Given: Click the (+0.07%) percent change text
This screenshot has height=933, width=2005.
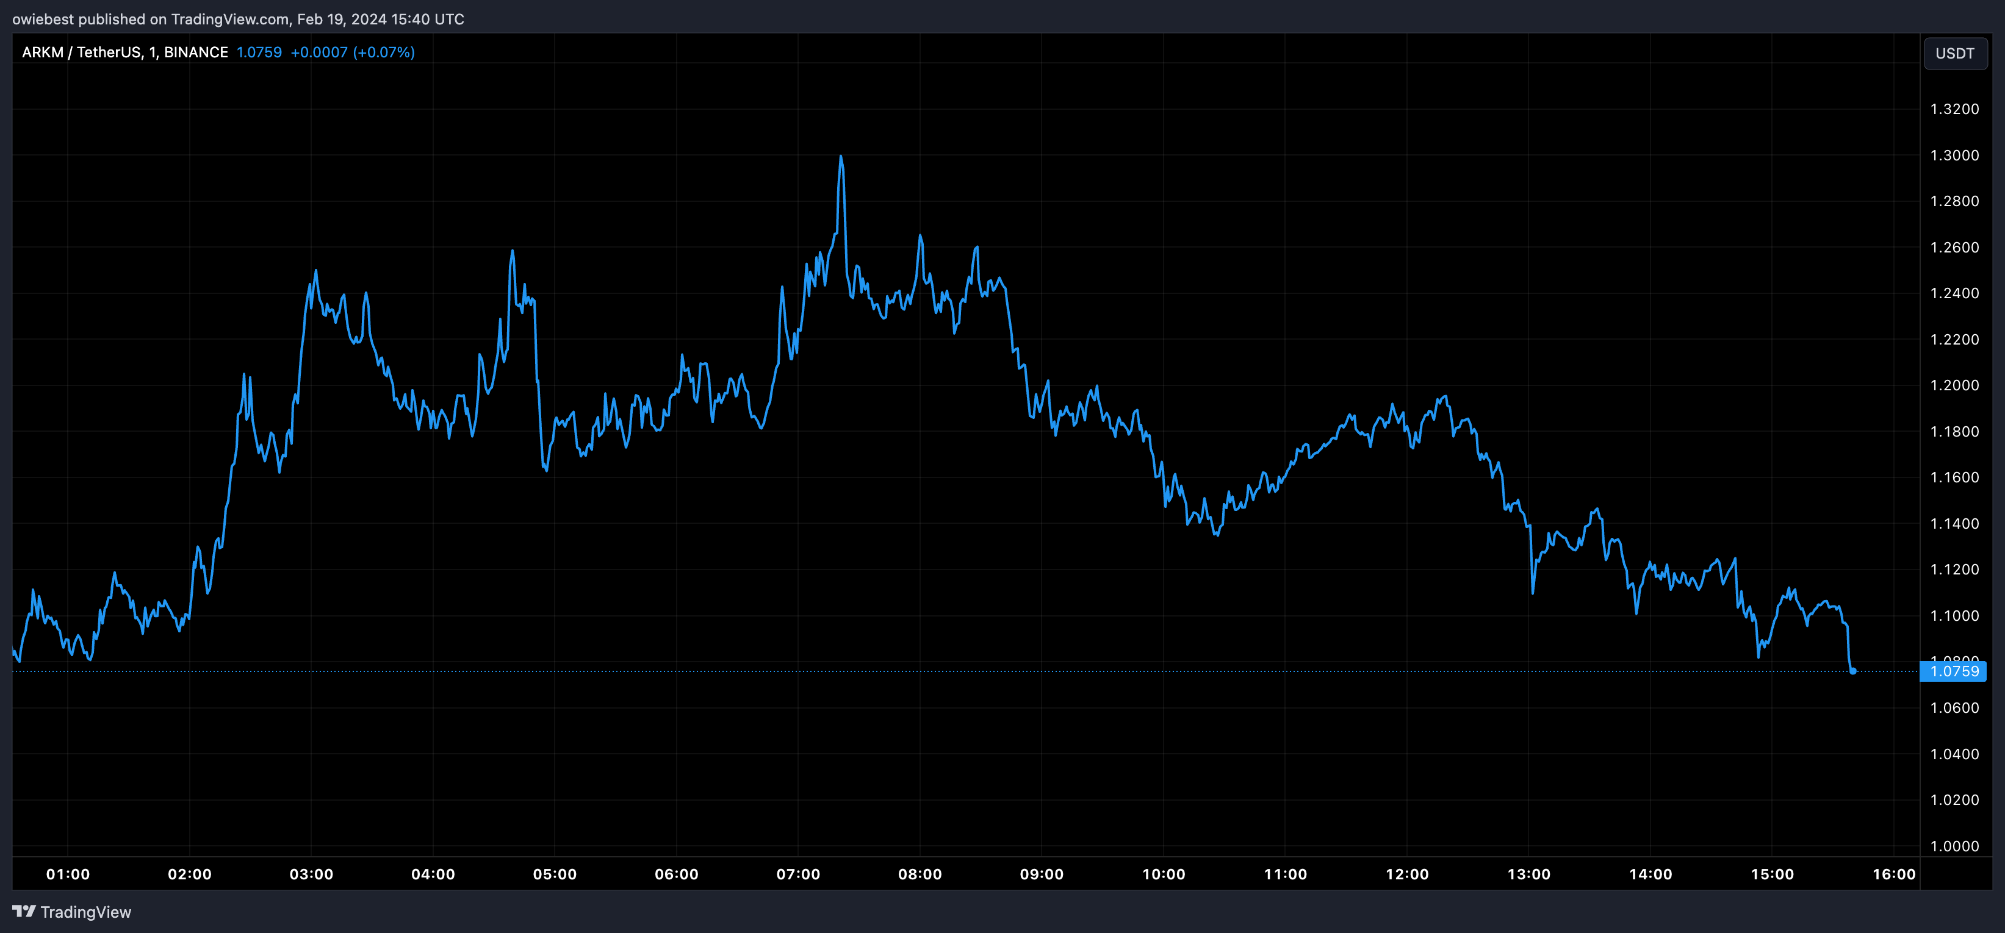Looking at the screenshot, I should point(384,52).
